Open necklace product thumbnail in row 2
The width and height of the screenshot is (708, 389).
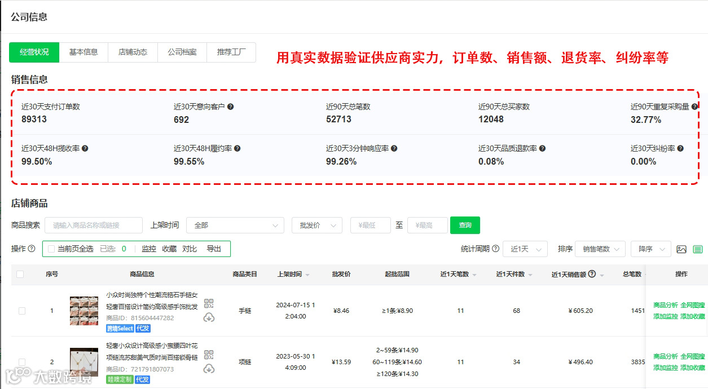pyautogui.click(x=84, y=362)
